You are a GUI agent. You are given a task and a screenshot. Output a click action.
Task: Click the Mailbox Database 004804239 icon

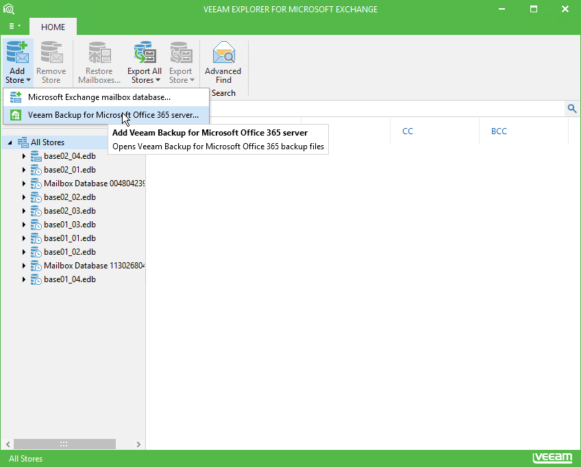coord(36,184)
